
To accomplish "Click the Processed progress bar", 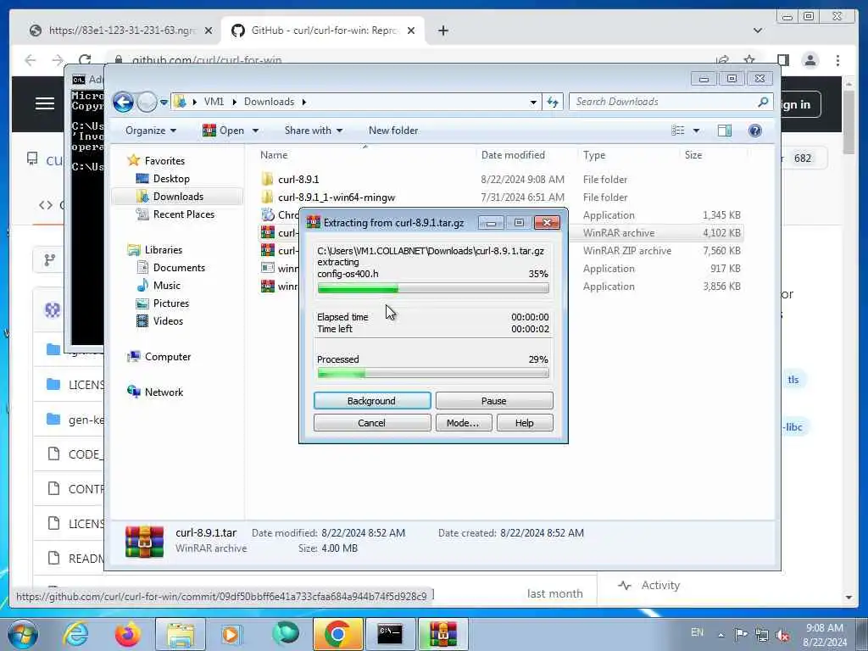I will click(433, 374).
